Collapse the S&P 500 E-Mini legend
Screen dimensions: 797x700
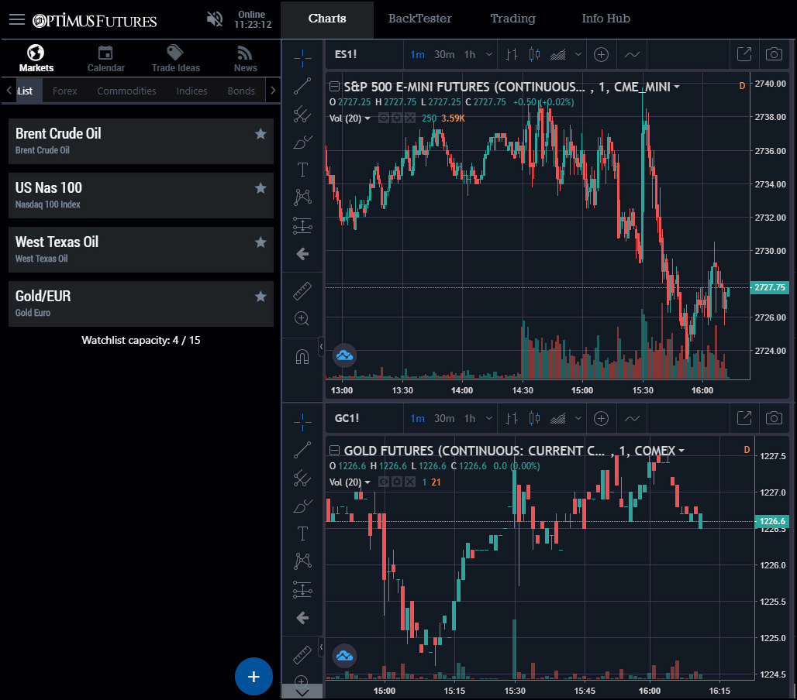pyautogui.click(x=334, y=87)
